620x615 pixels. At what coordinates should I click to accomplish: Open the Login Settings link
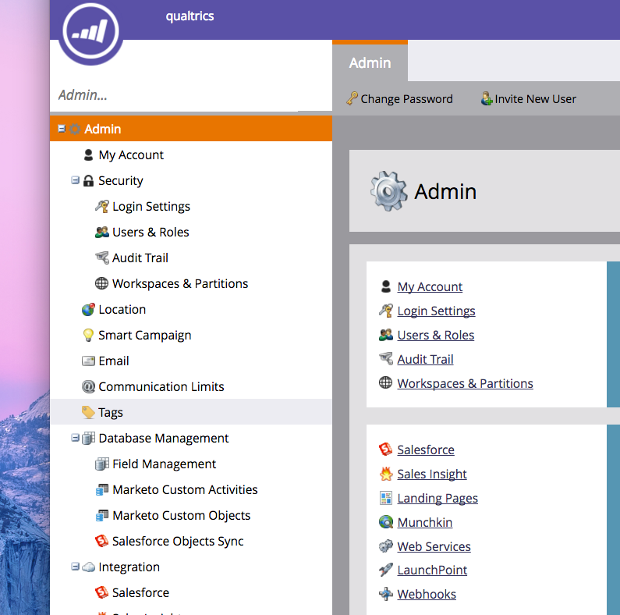[436, 311]
